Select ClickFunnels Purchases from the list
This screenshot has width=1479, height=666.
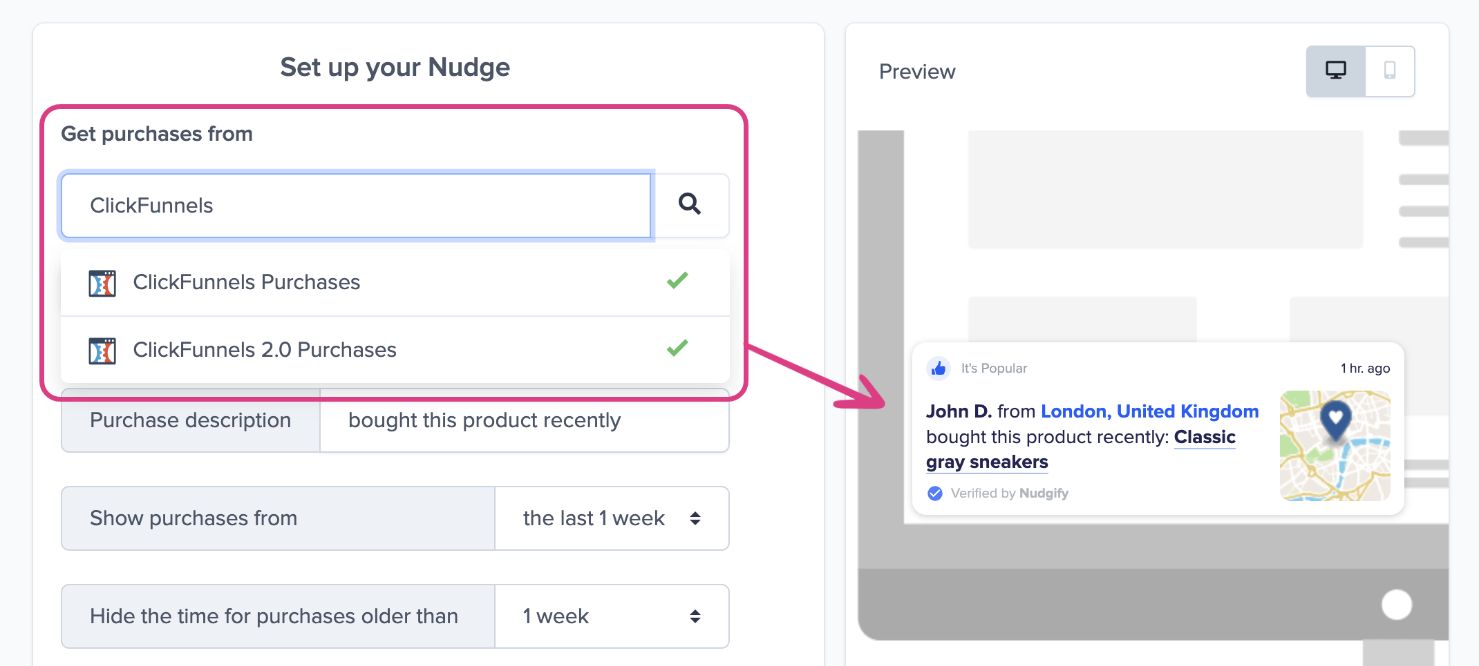click(247, 282)
